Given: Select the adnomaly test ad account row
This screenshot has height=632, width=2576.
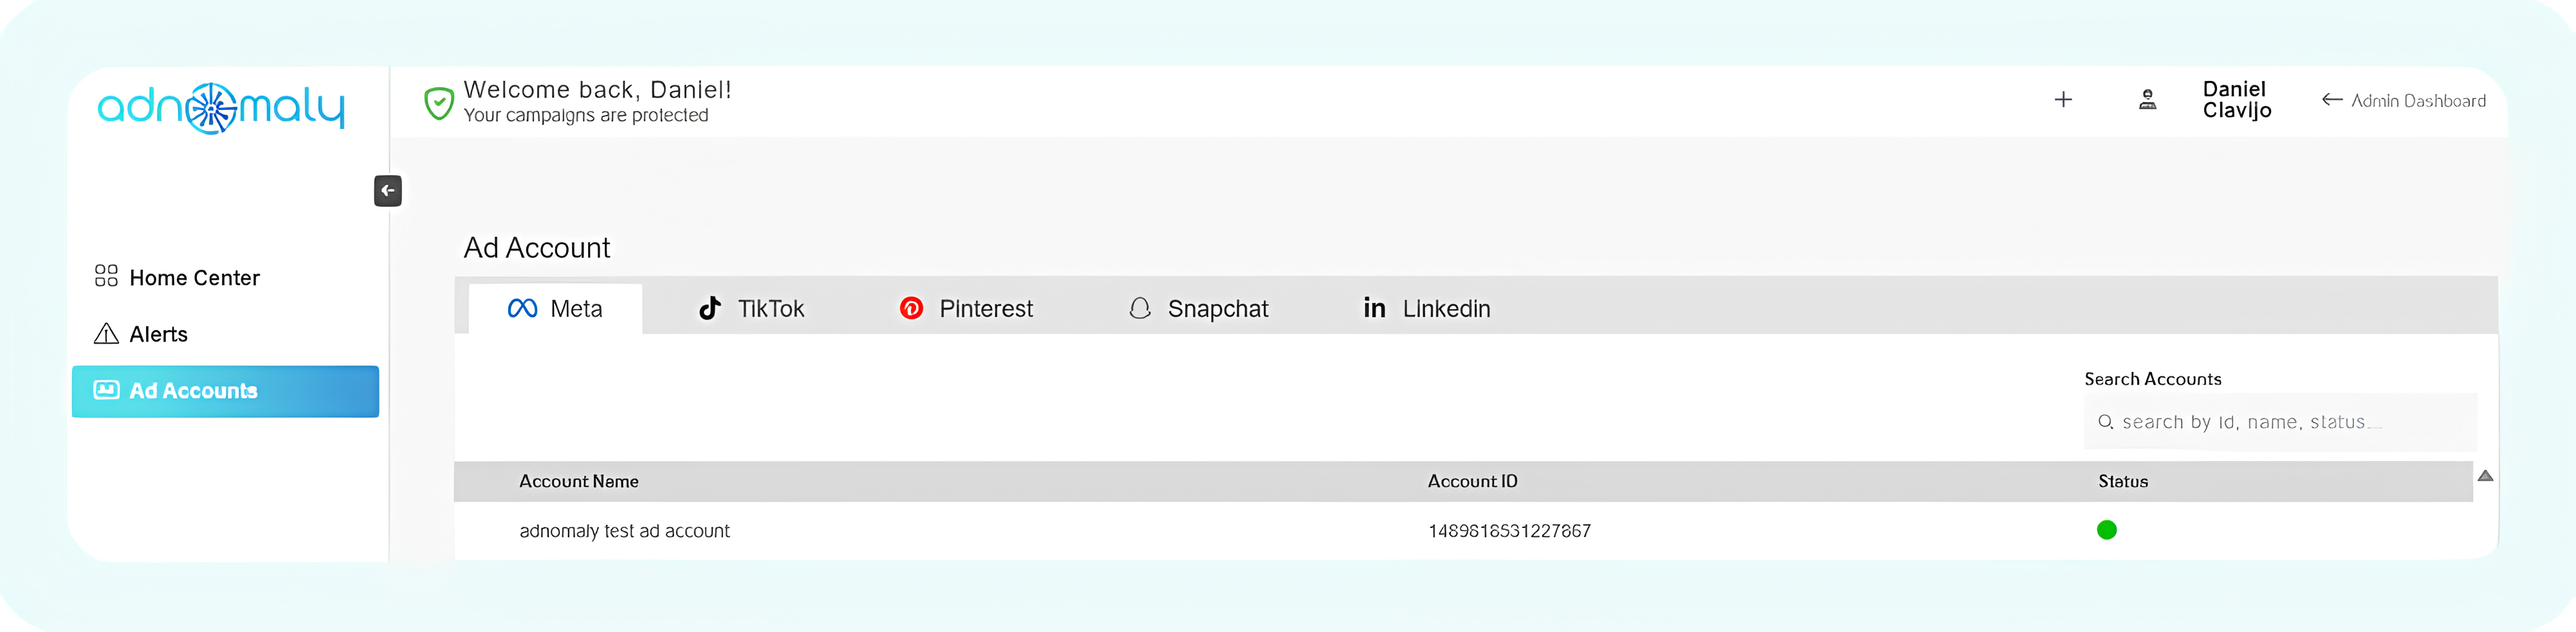Looking at the screenshot, I should click(624, 531).
